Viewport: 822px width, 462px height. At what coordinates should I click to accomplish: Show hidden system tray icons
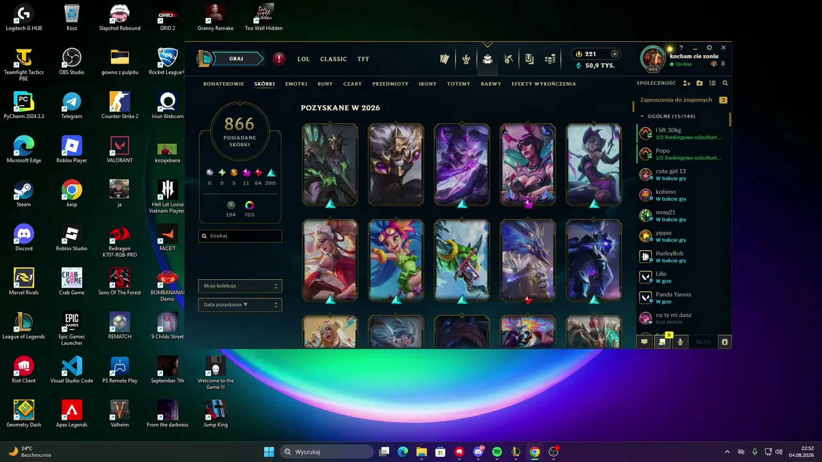[x=727, y=452]
